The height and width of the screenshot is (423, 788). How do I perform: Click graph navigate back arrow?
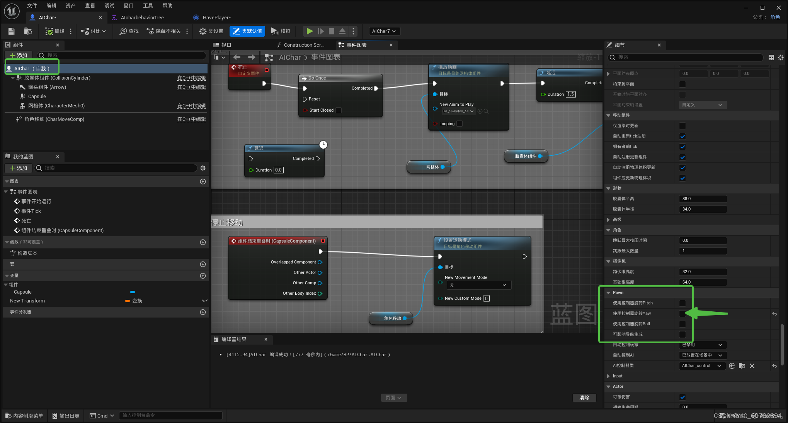pos(237,58)
